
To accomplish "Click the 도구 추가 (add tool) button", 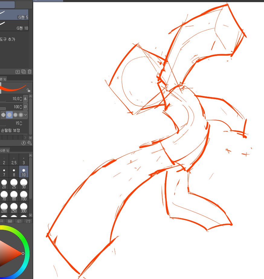I will 8,39.
